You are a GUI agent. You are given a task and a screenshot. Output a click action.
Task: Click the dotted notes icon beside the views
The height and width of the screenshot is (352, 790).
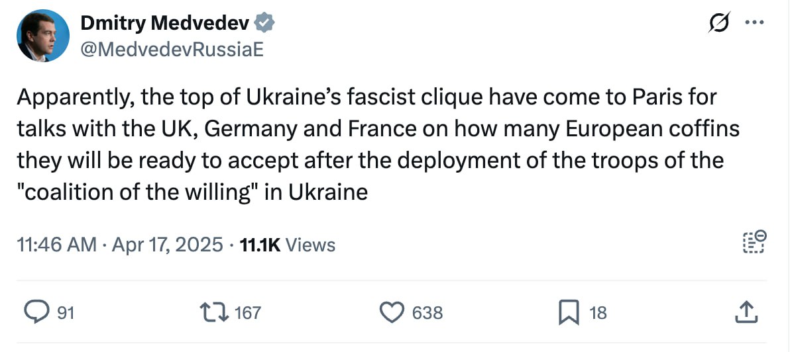(x=754, y=242)
